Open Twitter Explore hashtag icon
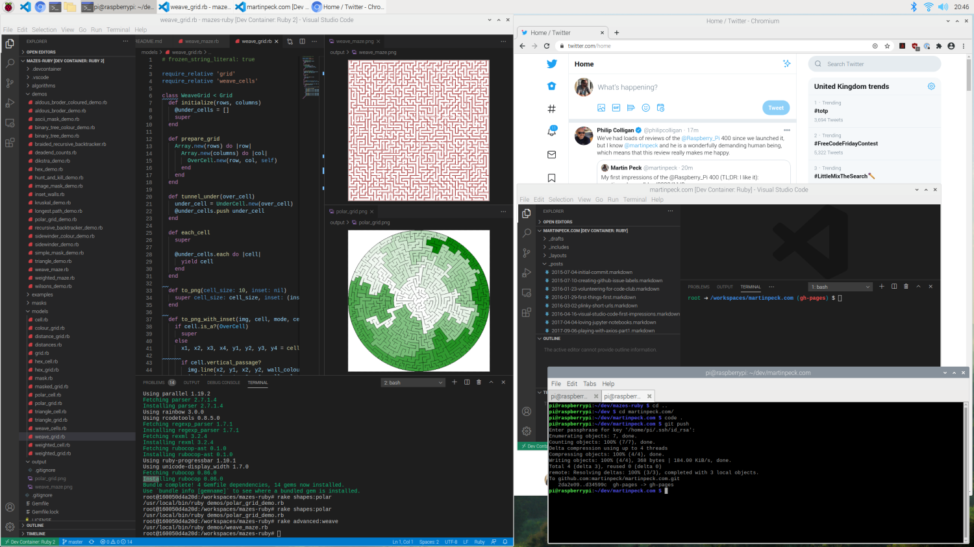This screenshot has height=547, width=974. (x=551, y=108)
